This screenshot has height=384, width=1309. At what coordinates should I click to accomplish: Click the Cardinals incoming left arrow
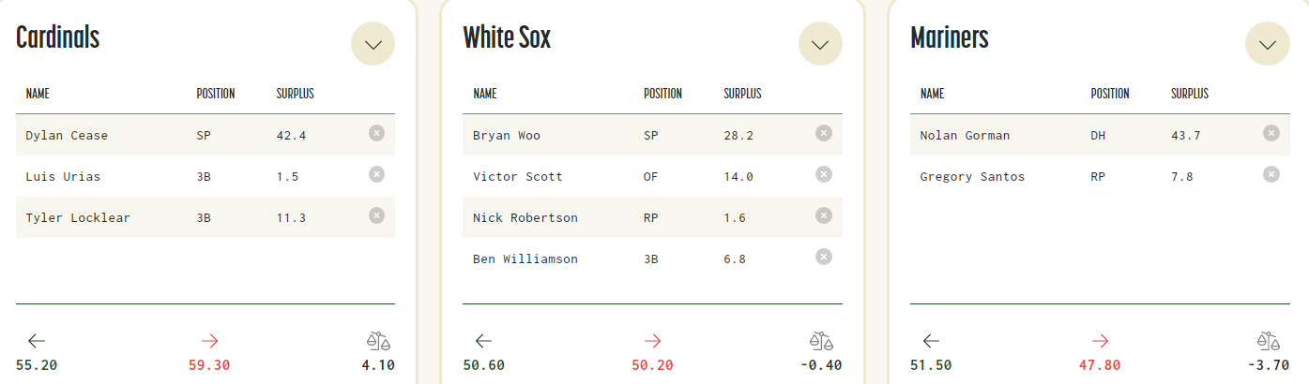pyautogui.click(x=37, y=341)
